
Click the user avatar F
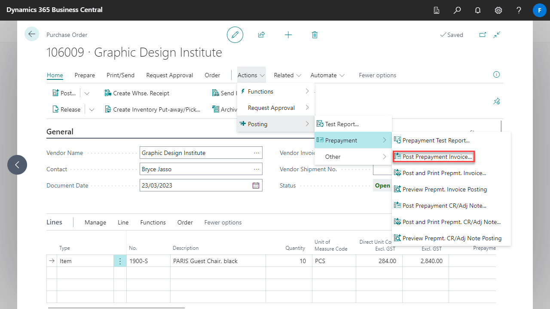point(540,10)
